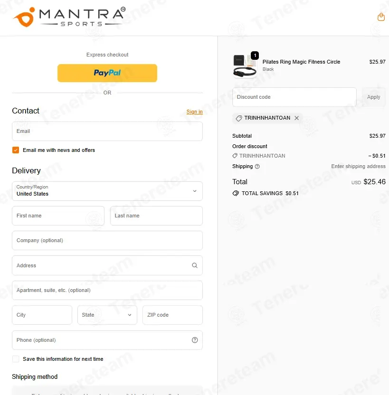Click the Shipping method heading

tap(35, 376)
